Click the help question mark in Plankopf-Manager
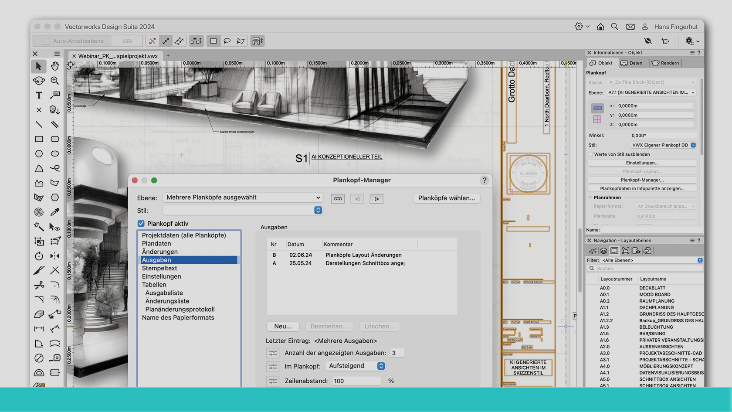Screen dimensions: 732x412 point(484,180)
